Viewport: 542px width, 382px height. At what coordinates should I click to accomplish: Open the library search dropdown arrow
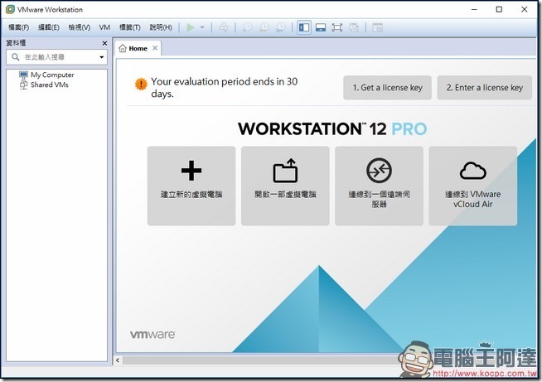pyautogui.click(x=102, y=57)
